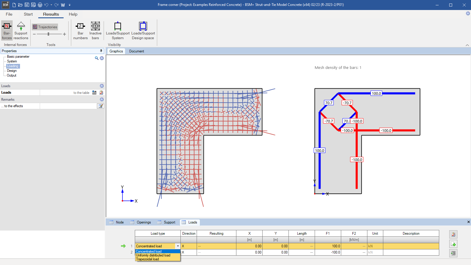The height and width of the screenshot is (265, 471).
Task: Click the blue help icon at top right
Action: click(468, 14)
